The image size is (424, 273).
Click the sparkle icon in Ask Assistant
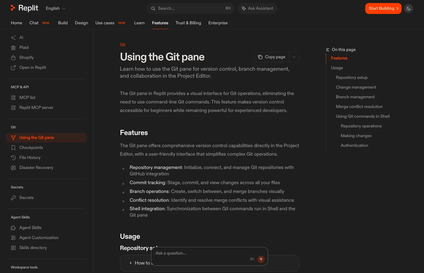point(244,8)
